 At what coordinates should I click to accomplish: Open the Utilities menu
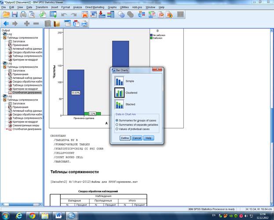coord(124,7)
